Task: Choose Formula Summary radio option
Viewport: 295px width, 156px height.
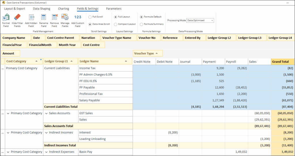Action: 141,24
